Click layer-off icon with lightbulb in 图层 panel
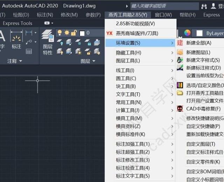 [60, 42]
